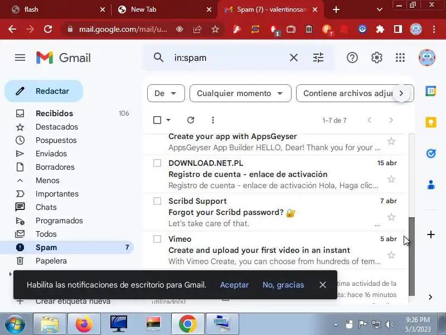Open the Settings gear icon
The image size is (446, 335).
[x=377, y=58]
